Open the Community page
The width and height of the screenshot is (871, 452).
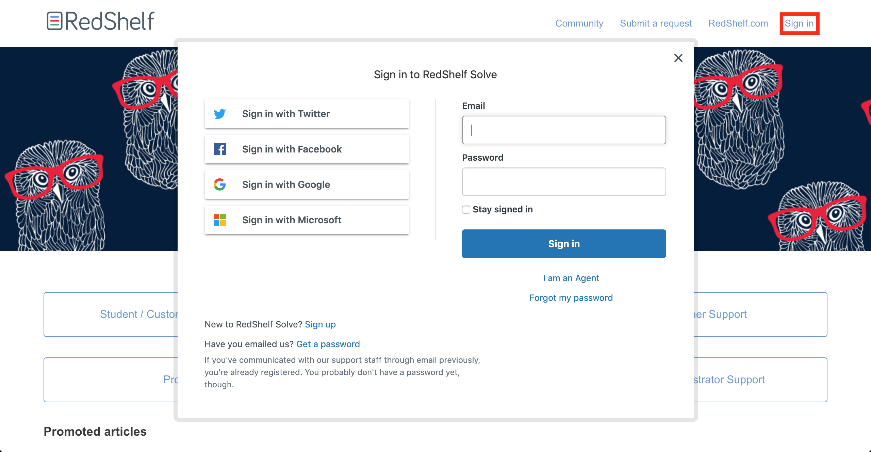point(579,23)
